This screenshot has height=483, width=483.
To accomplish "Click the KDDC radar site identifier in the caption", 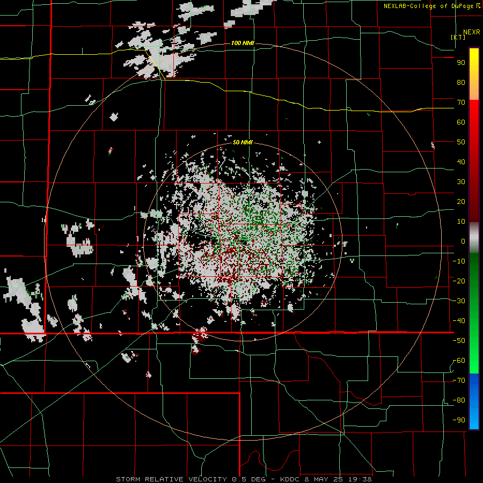I will point(289,479).
